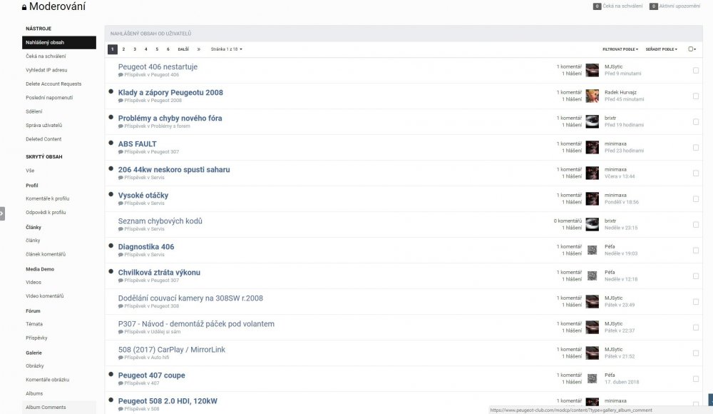The width and height of the screenshot is (713, 414).
Task: Click the unread dot beside ABS FAULT
Action: 111,143
